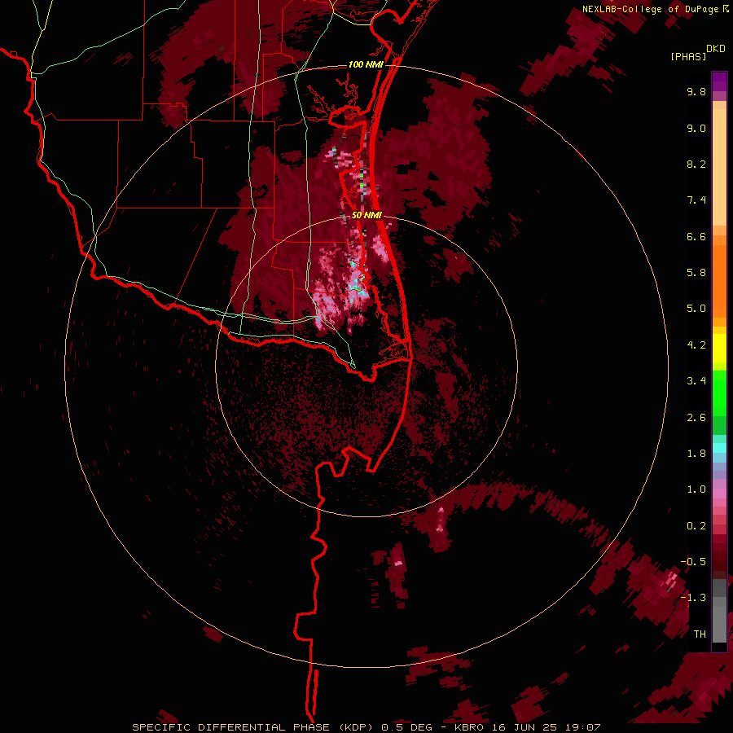Click the 9.0 color scale label
This screenshot has height=733, width=733.
(x=696, y=128)
